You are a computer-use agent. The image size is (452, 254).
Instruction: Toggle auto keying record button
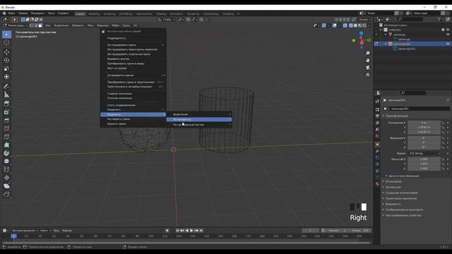167,231
